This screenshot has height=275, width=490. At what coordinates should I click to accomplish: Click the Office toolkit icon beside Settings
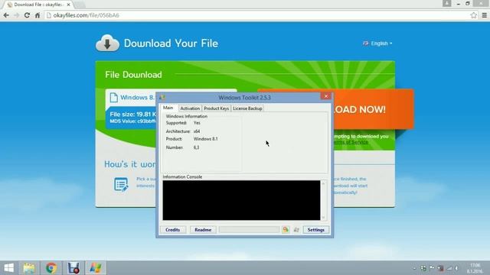(x=286, y=230)
